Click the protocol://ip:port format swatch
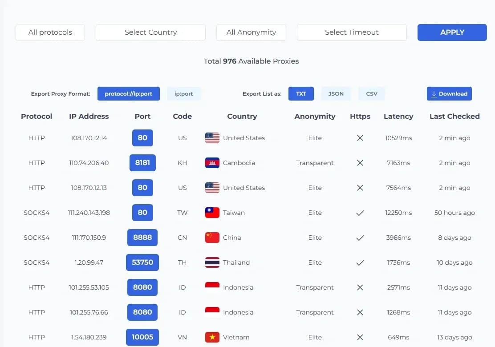This screenshot has height=347, width=495. pyautogui.click(x=128, y=94)
